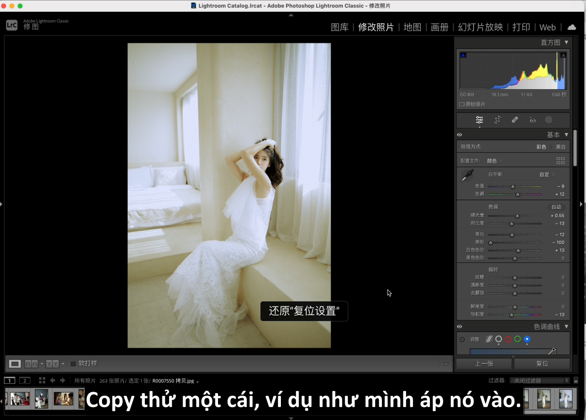The image size is (586, 420).
Task: Enable the 软打样 soft proofing checkbox
Action: 73,364
